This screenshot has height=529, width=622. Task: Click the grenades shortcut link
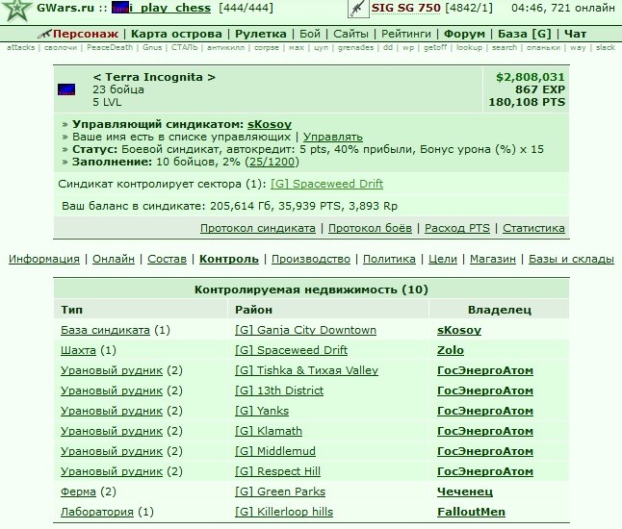[356, 47]
